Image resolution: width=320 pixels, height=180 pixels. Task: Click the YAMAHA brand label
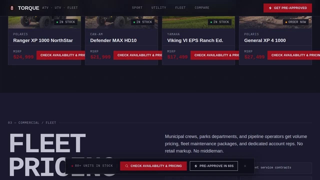173,34
